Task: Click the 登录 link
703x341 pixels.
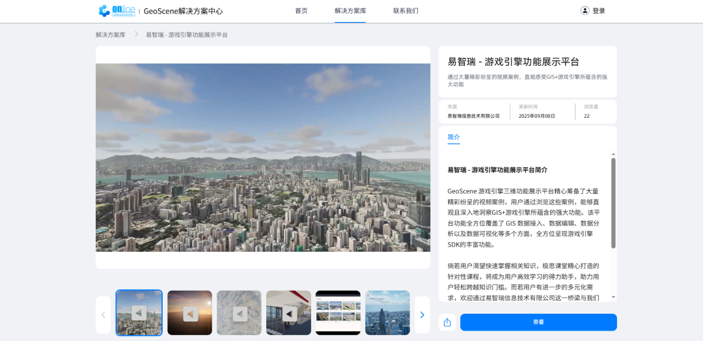Action: point(599,11)
